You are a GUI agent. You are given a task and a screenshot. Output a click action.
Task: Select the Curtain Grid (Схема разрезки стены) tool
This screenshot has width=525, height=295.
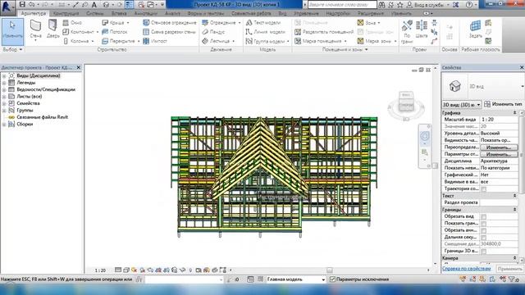[x=169, y=32]
